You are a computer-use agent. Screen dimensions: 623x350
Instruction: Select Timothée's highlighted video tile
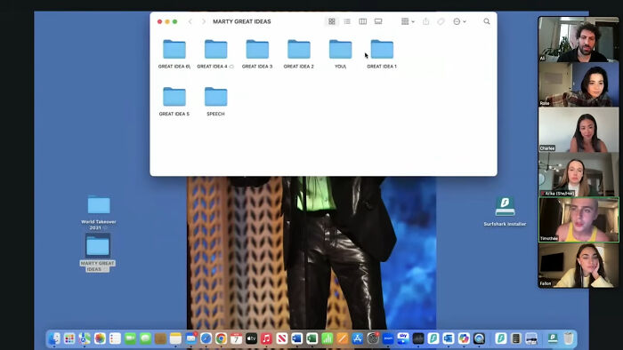click(578, 219)
